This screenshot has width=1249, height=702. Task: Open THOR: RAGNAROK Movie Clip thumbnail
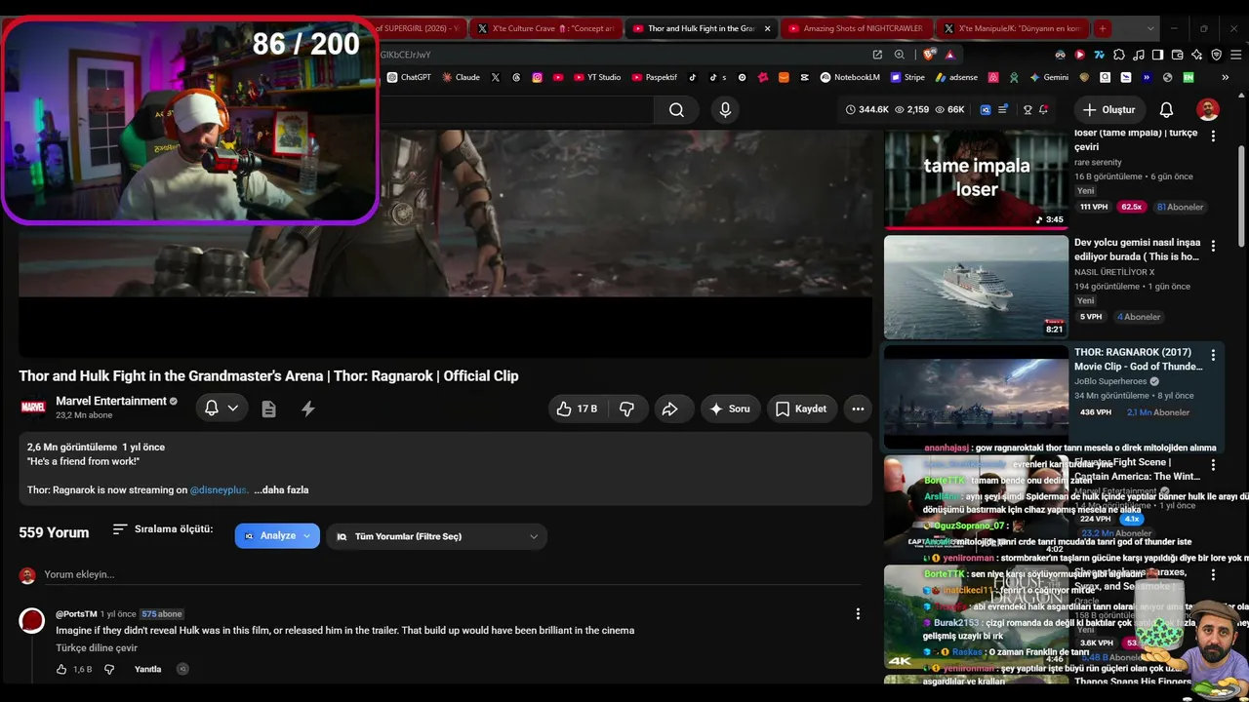point(976,396)
